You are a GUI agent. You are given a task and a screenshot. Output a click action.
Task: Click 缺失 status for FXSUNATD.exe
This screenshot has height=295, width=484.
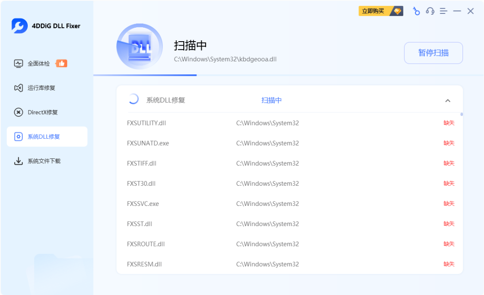click(449, 143)
